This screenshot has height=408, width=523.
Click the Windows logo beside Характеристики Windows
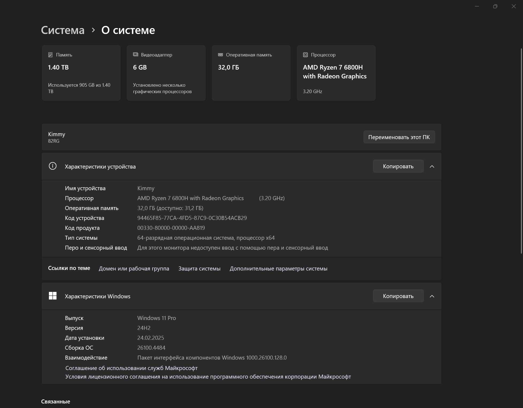pos(53,296)
